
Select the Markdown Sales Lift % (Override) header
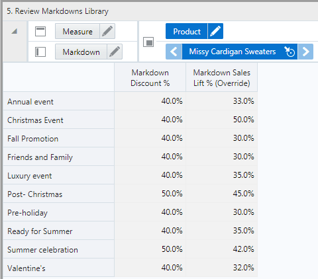tap(222, 77)
